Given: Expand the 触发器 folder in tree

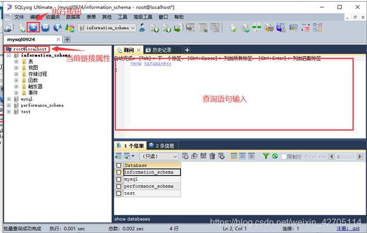Looking at the screenshot, I should [16, 86].
